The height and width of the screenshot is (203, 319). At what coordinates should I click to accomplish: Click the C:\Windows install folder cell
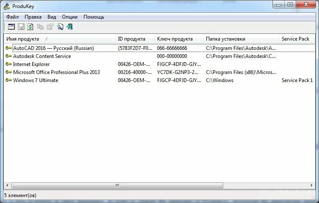pos(219,80)
